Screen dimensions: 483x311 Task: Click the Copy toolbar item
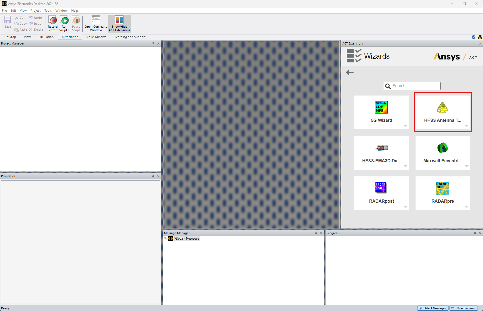click(21, 24)
